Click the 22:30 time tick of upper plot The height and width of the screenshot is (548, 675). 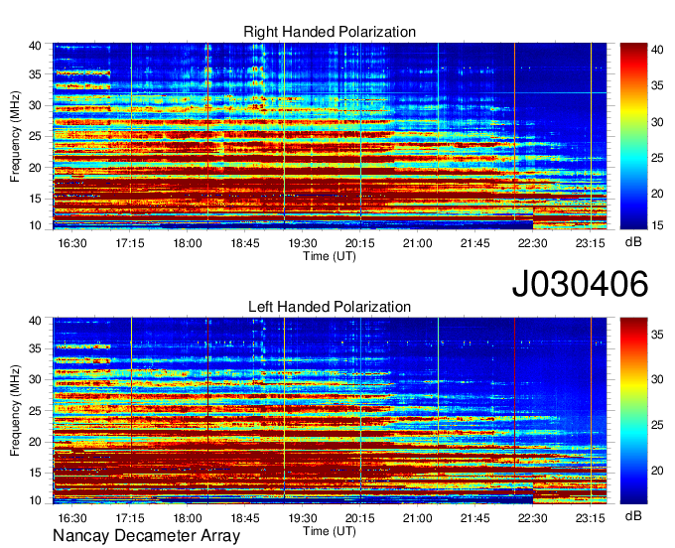point(532,243)
